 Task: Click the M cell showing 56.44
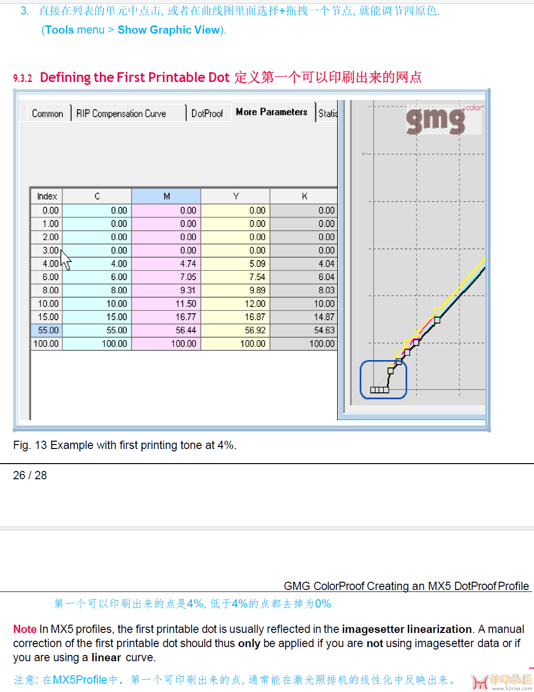point(166,330)
